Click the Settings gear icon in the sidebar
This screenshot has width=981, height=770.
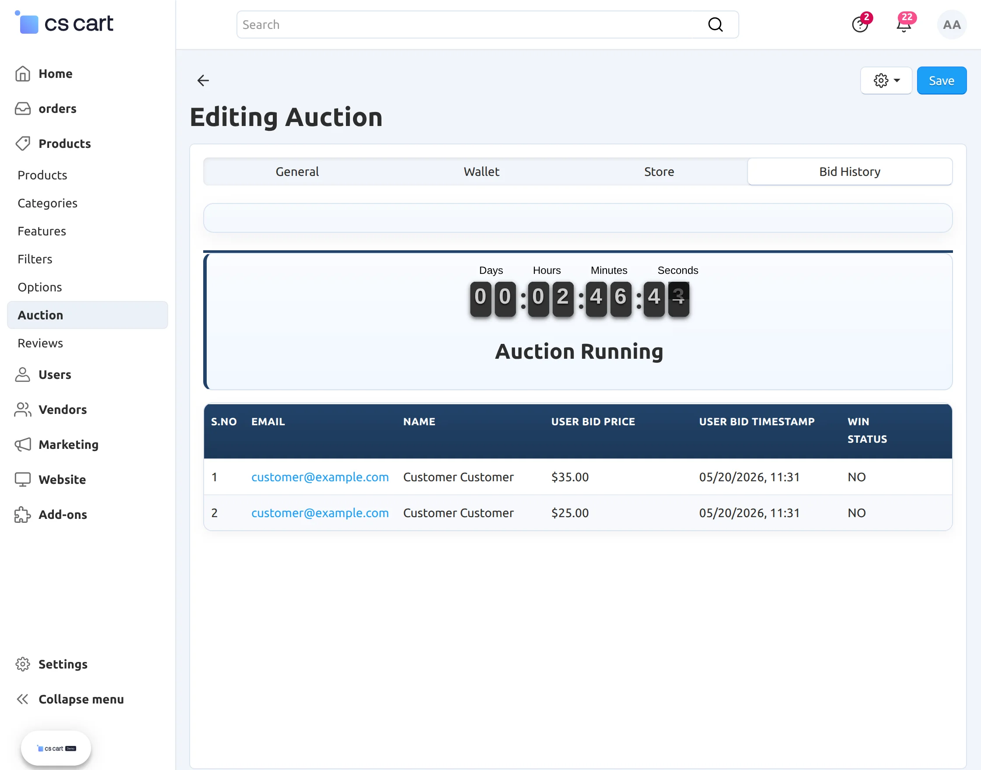click(x=23, y=664)
